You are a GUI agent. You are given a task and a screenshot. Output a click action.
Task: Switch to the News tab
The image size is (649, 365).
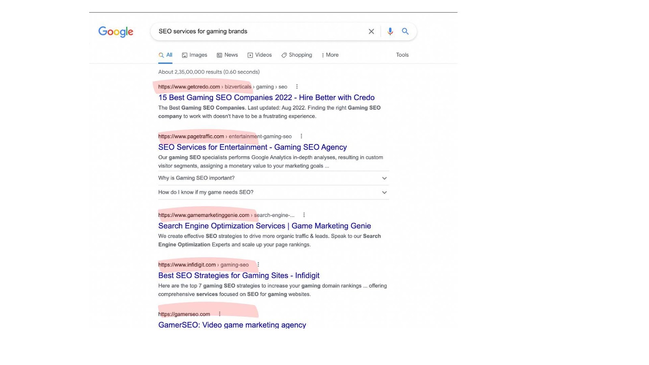227,55
